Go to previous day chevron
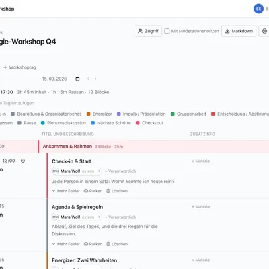This screenshot has height=269, width=269. [88, 79]
